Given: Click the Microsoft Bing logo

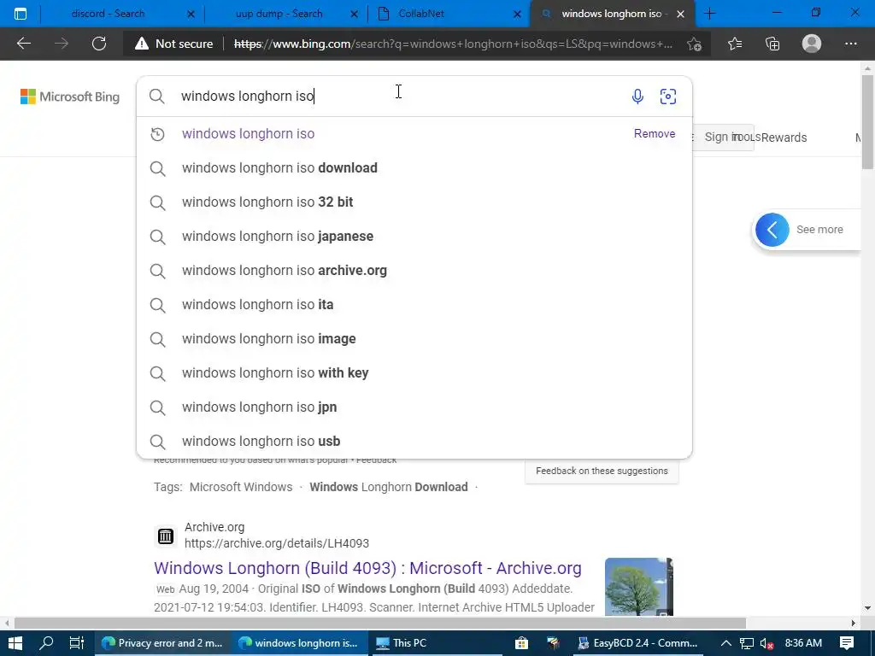Looking at the screenshot, I should pos(70,97).
